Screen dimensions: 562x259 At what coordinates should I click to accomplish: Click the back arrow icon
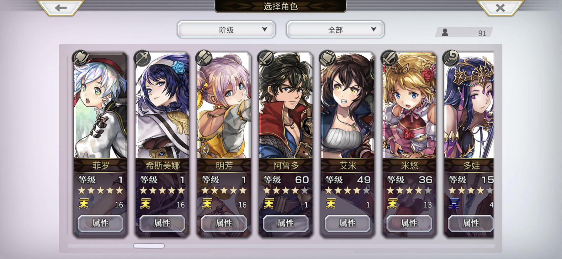(61, 8)
